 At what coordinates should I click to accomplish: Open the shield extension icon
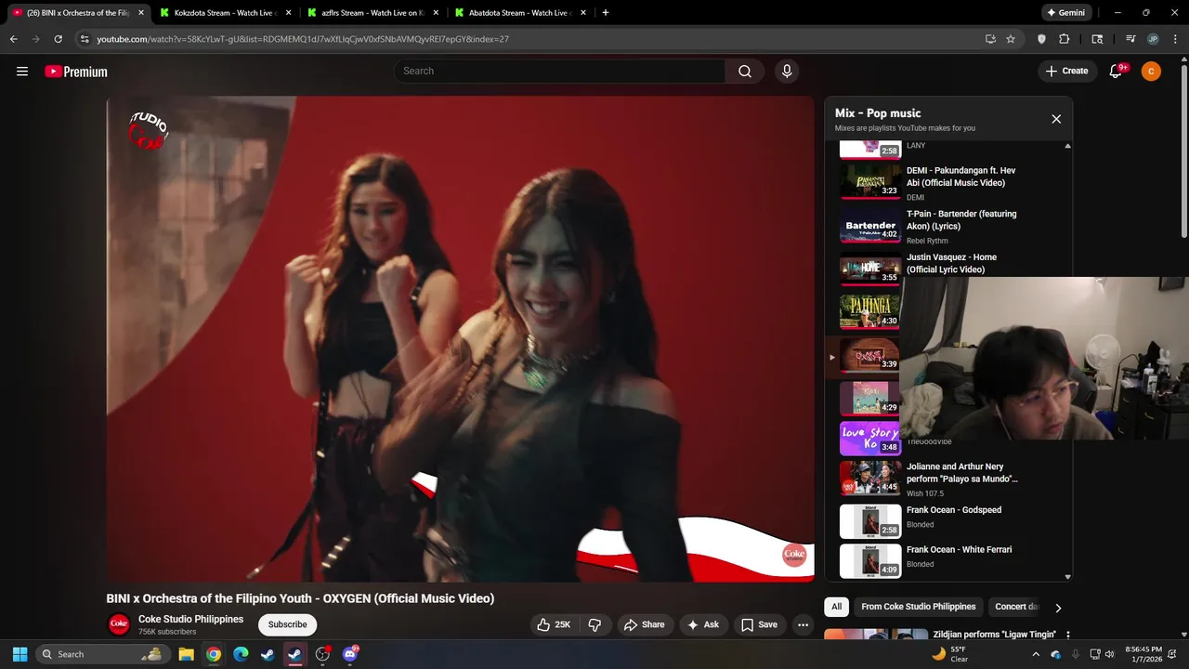click(1041, 39)
